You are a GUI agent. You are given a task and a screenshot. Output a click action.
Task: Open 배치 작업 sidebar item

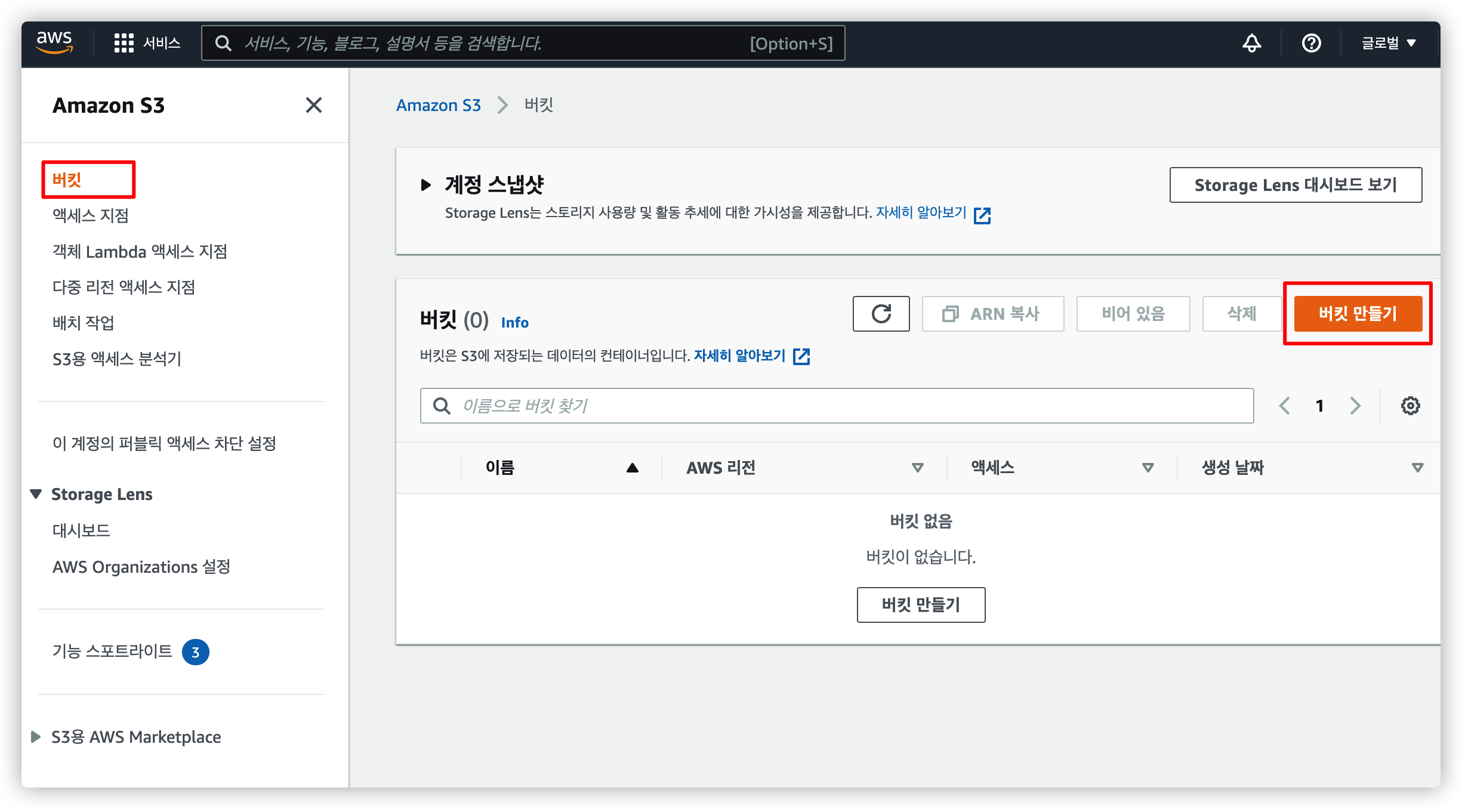pos(84,323)
